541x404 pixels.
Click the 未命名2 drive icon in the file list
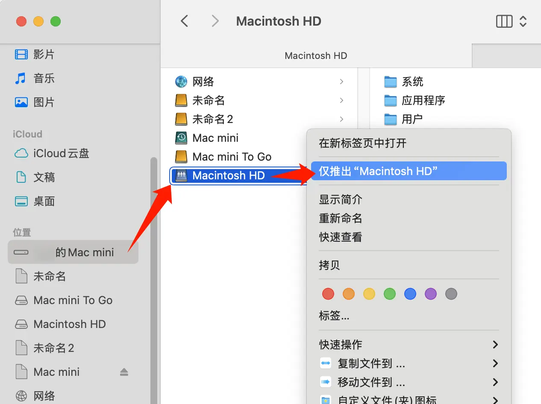tap(181, 119)
